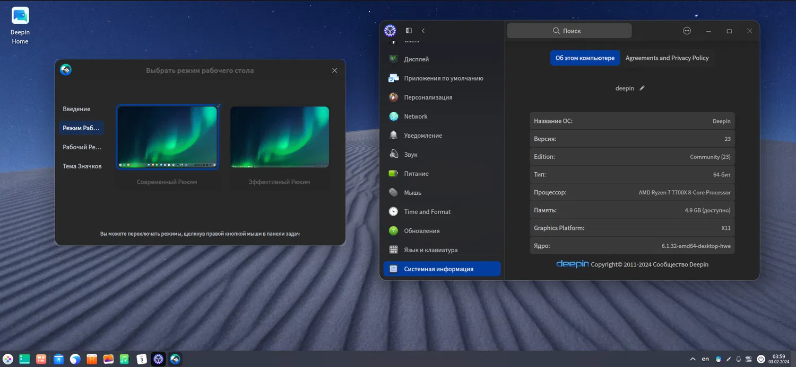
Task: Open the notification bell in system tray
Action: pyautogui.click(x=738, y=359)
